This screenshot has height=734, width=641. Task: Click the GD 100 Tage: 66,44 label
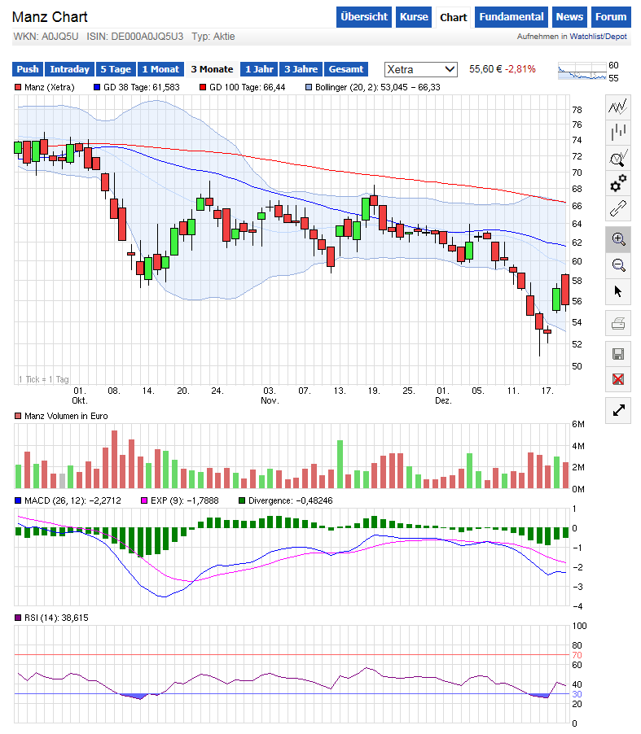tap(247, 87)
